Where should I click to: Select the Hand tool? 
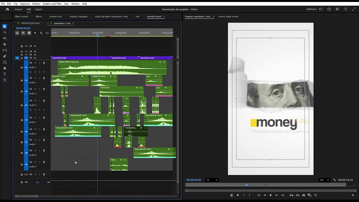[x=5, y=68]
